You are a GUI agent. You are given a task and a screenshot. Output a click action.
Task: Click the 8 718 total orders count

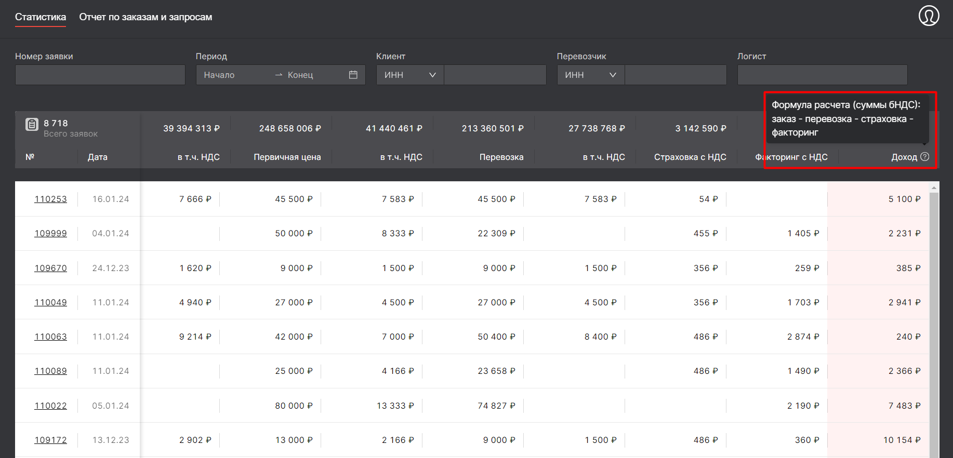click(56, 123)
